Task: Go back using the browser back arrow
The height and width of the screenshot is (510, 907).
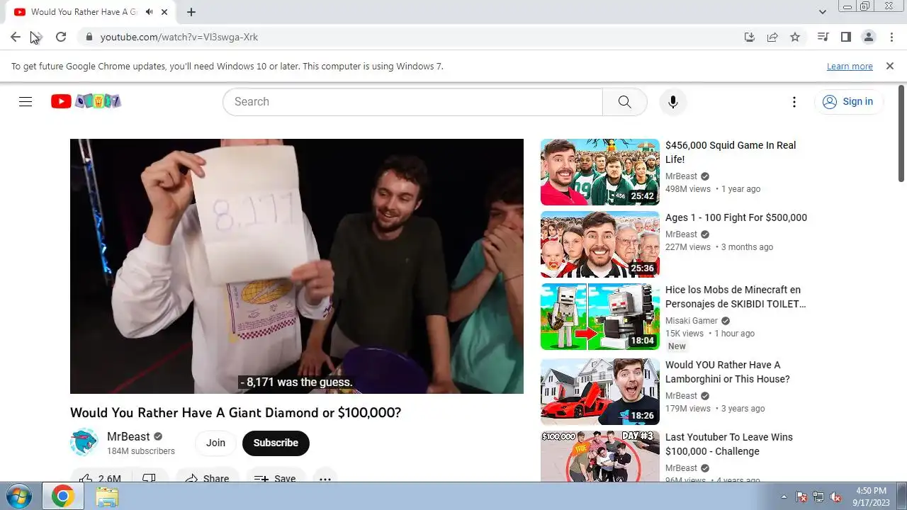Action: tap(16, 37)
